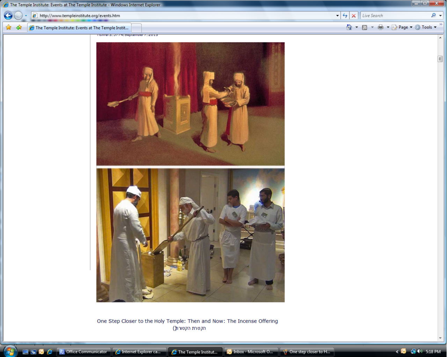
Task: Open a new blank tab
Action: click(x=137, y=28)
